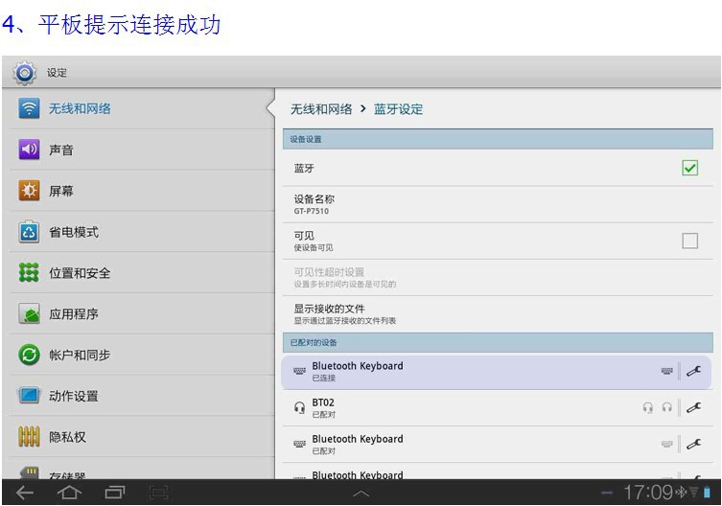Image resolution: width=722 pixels, height=506 pixels.
Task: Click keyboard profile icon on connected Bluetooth Keyboard right side
Action: point(666,371)
